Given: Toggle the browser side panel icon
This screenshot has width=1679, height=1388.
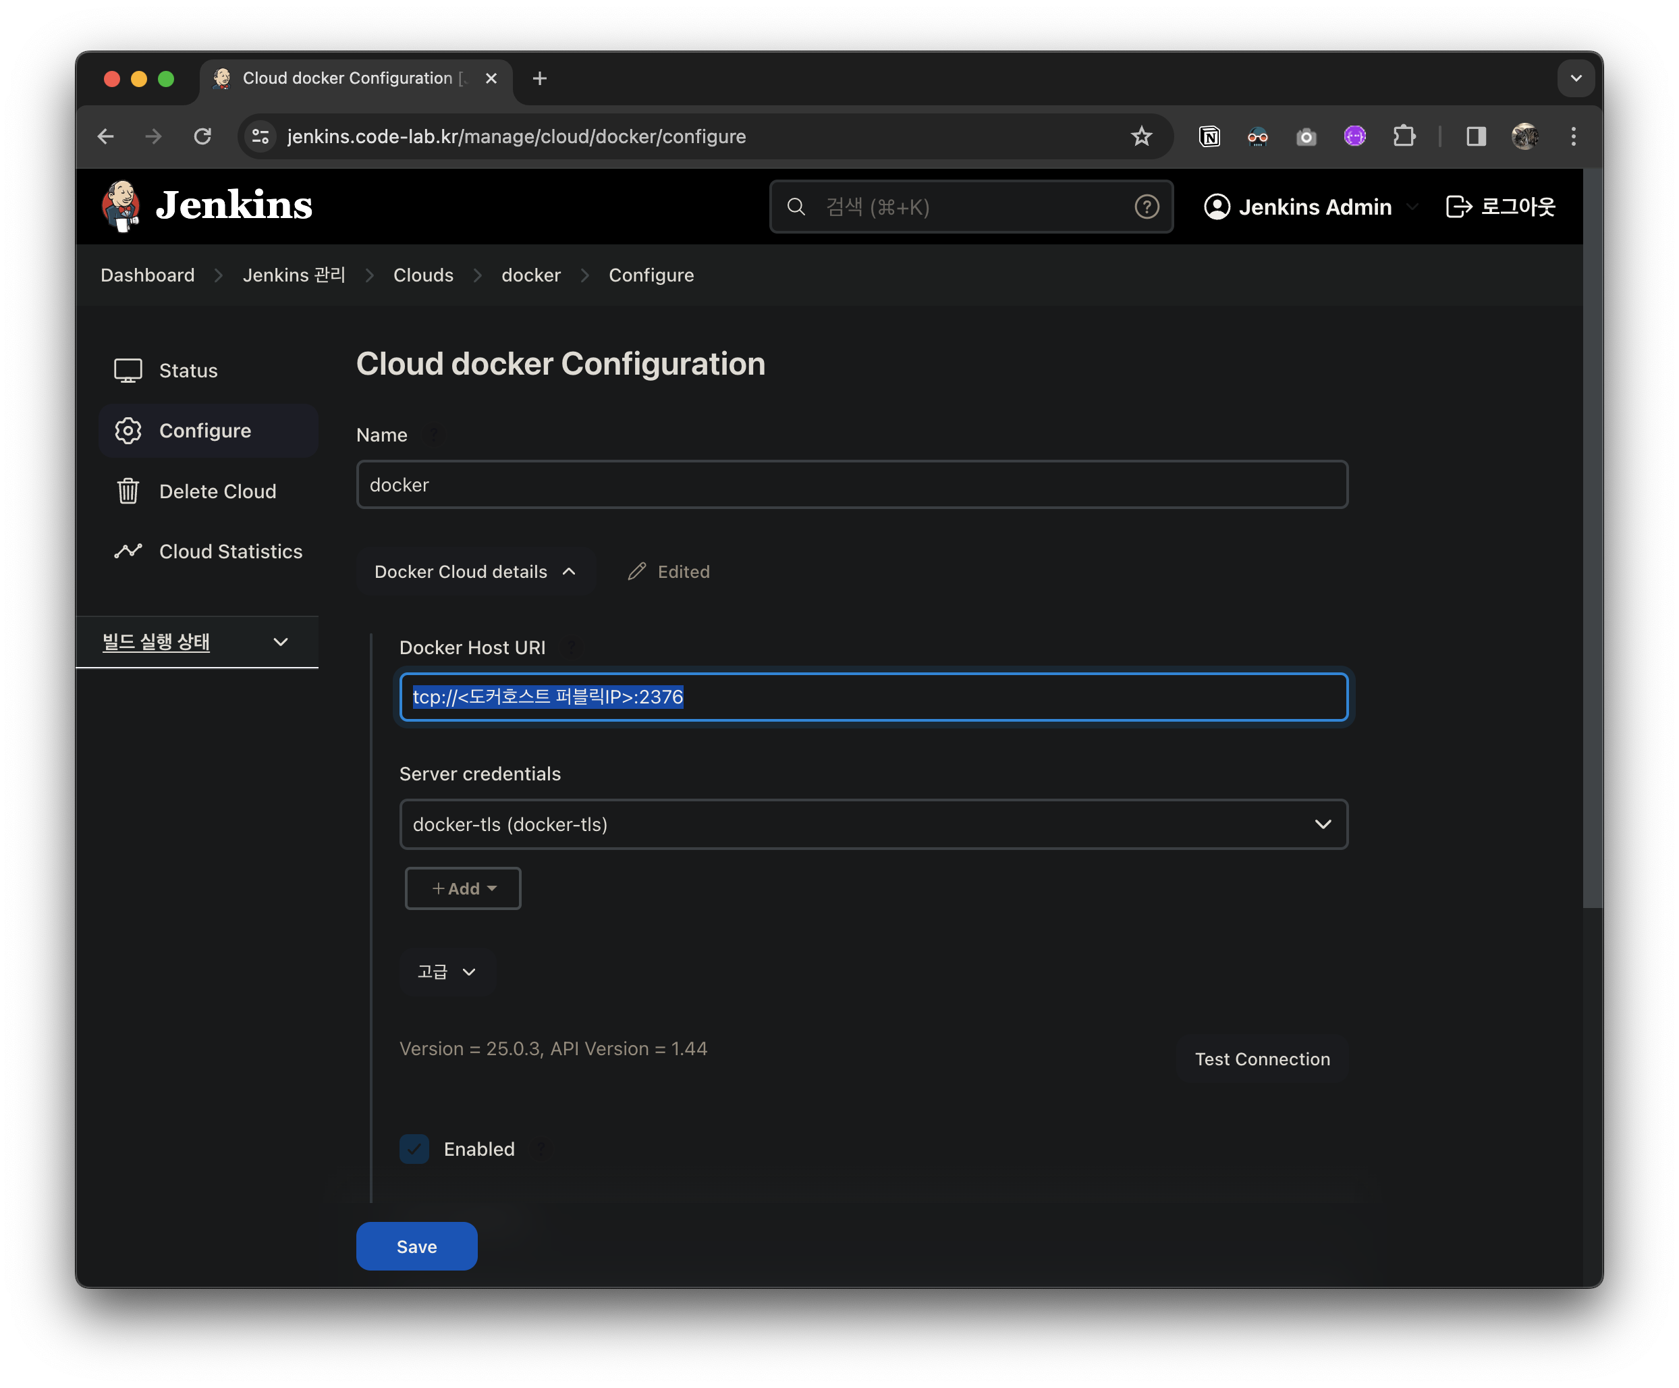Looking at the screenshot, I should (x=1475, y=137).
